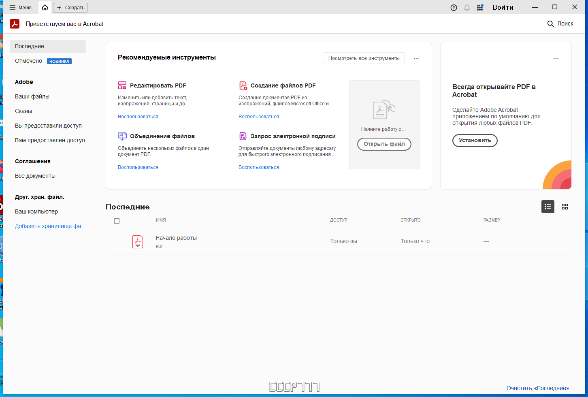The width and height of the screenshot is (588, 397).
Task: Open the Adobe apps grid icon
Action: [x=480, y=8]
